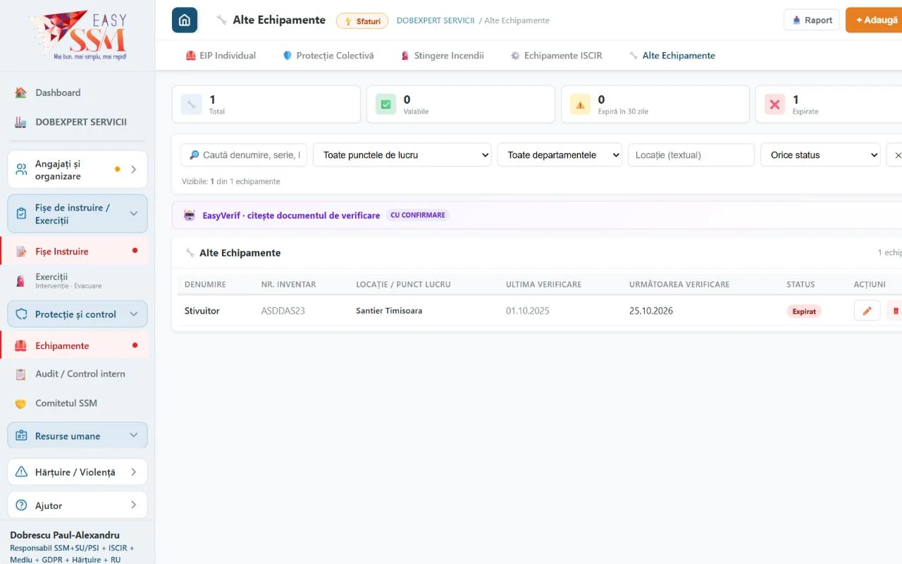Screen dimensions: 902x564
Task: Click the CU CONFIRMARE badge
Action: 417,215
